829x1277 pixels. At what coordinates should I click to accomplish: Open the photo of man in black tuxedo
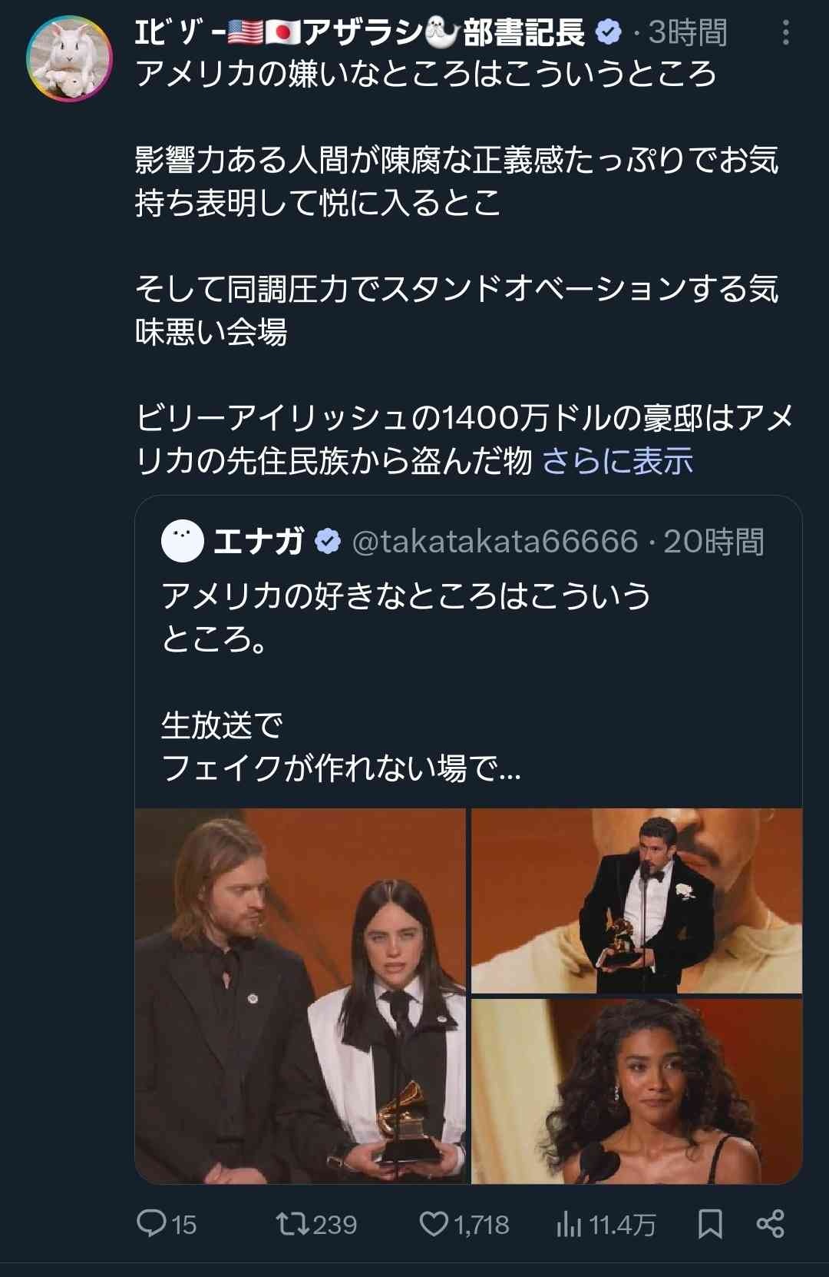tap(636, 901)
